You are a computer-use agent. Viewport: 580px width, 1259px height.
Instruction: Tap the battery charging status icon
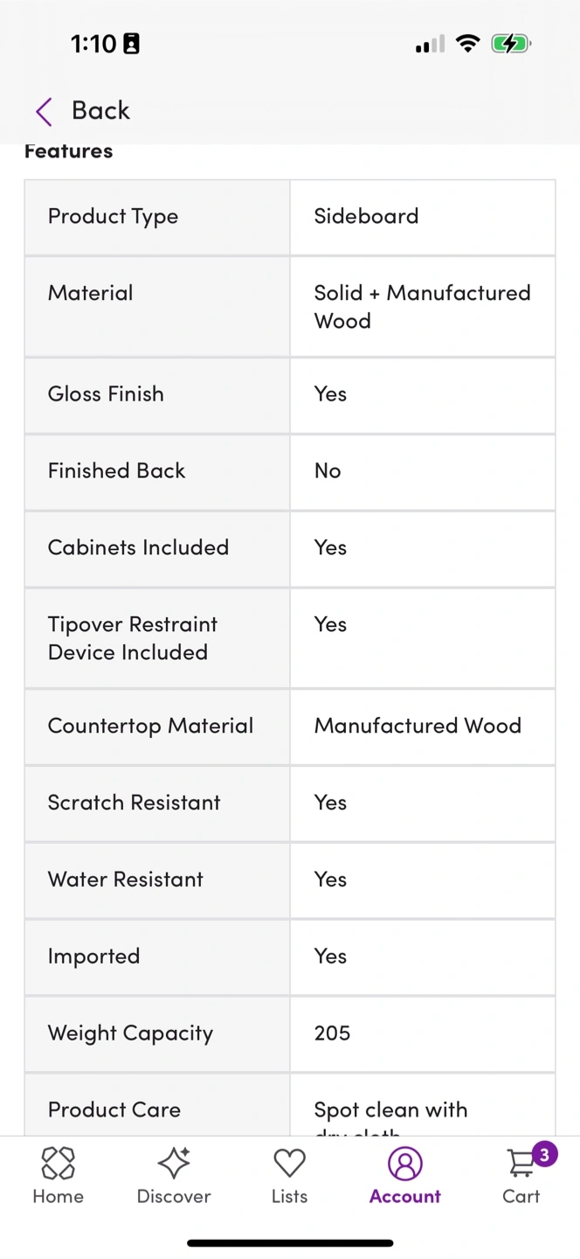point(511,44)
